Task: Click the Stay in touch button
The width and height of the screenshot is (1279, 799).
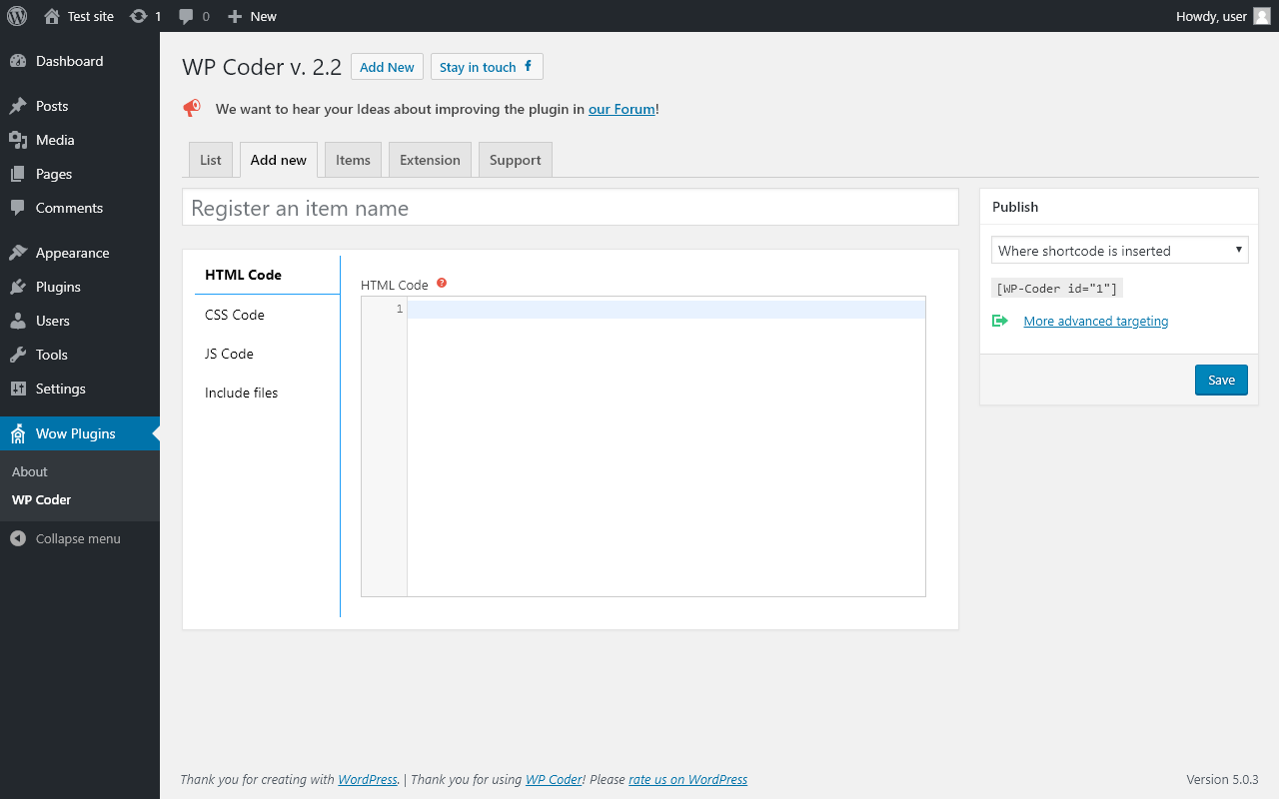Action: pos(487,67)
